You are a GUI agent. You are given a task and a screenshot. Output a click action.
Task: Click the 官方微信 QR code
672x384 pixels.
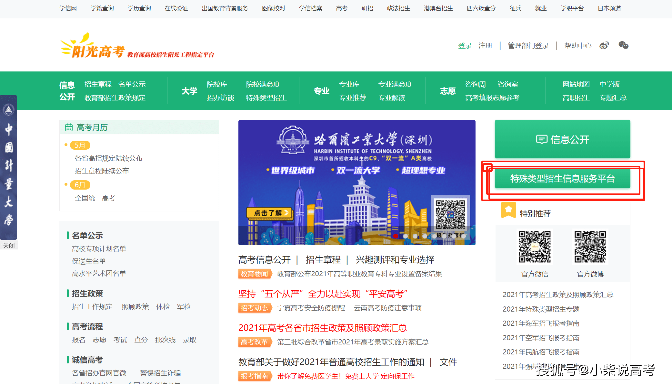pos(535,247)
